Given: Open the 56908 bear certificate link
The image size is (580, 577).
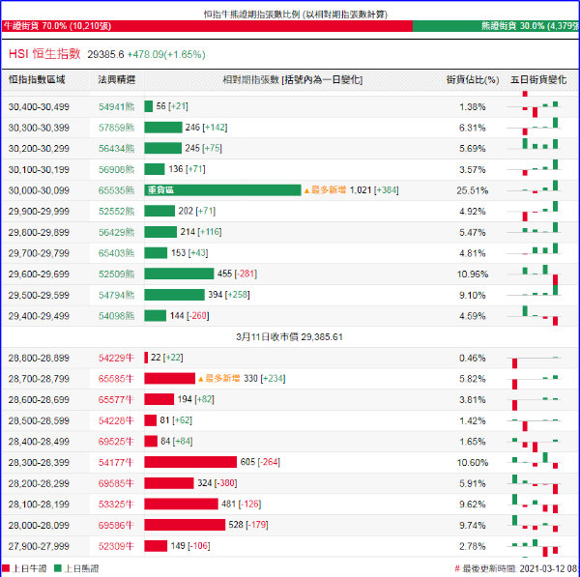Looking at the screenshot, I should click(117, 169).
